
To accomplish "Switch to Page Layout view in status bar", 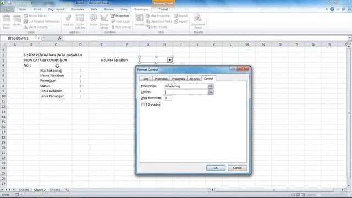I will [298, 195].
